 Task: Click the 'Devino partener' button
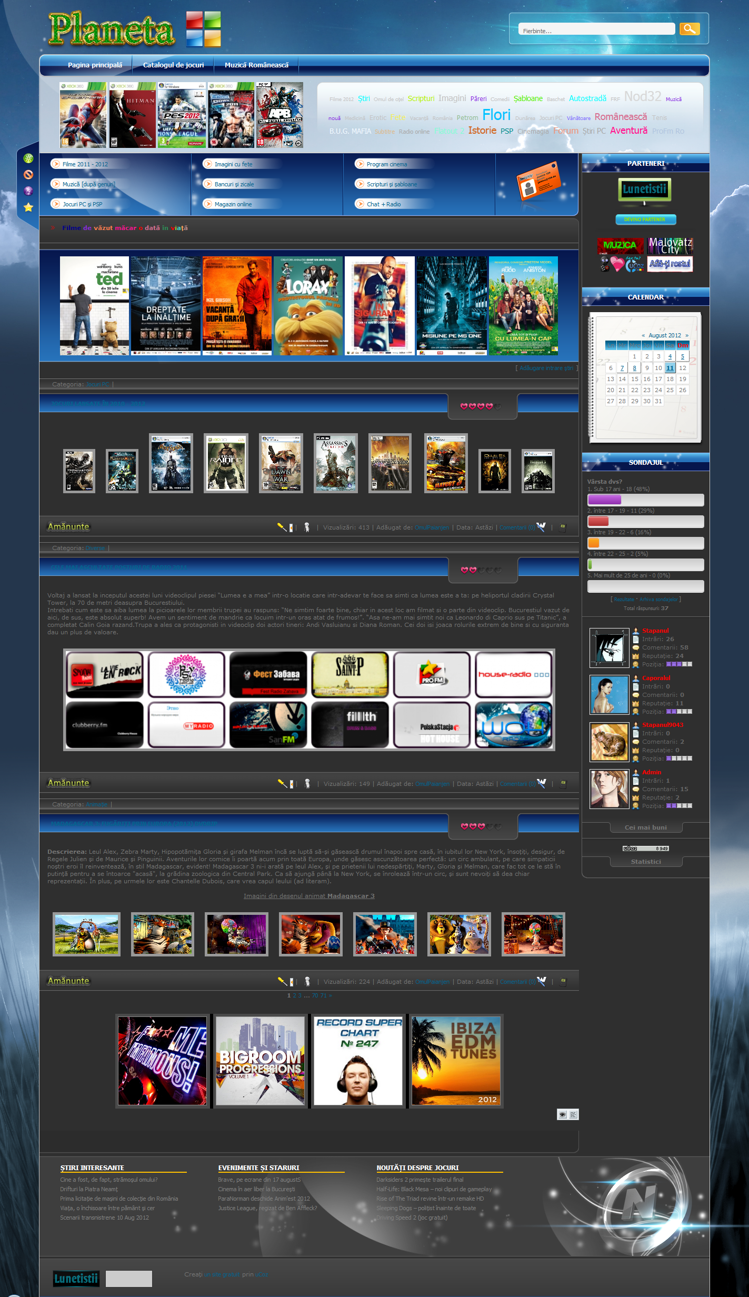pyautogui.click(x=645, y=220)
